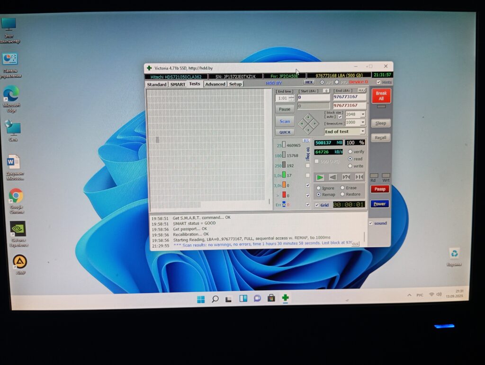Click the Recall button
The image size is (485, 365).
point(380,138)
